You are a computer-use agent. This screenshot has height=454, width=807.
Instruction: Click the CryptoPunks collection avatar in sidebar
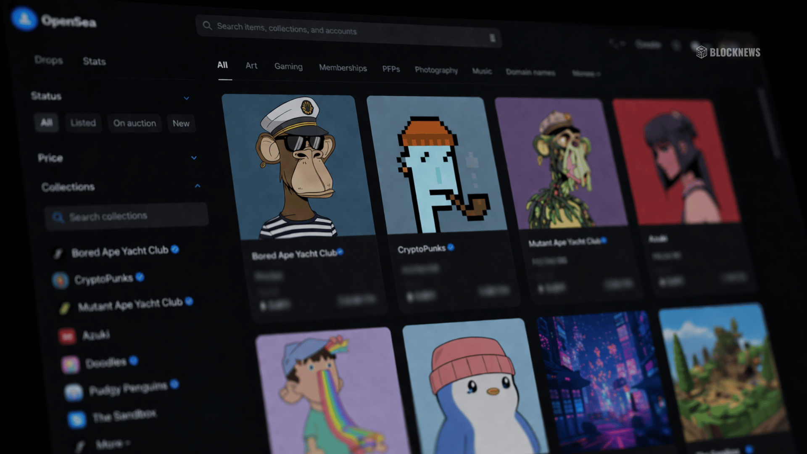click(x=61, y=280)
